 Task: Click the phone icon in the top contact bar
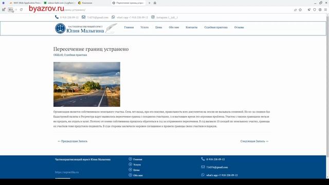(57, 17)
